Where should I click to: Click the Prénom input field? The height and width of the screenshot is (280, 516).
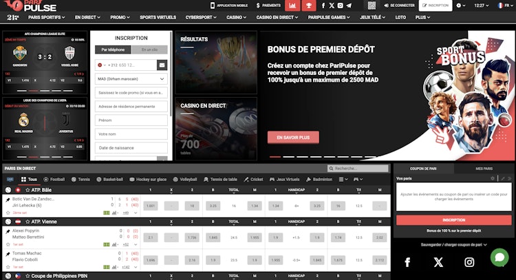tap(131, 120)
